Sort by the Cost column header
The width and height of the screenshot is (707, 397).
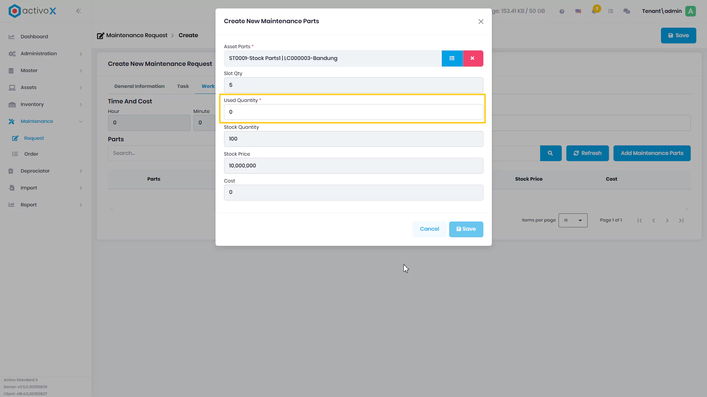tap(612, 179)
